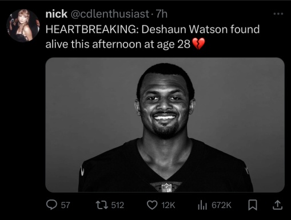Viewport: 291px width, 220px height.
Task: Click the display name nick
Action: coord(57,14)
